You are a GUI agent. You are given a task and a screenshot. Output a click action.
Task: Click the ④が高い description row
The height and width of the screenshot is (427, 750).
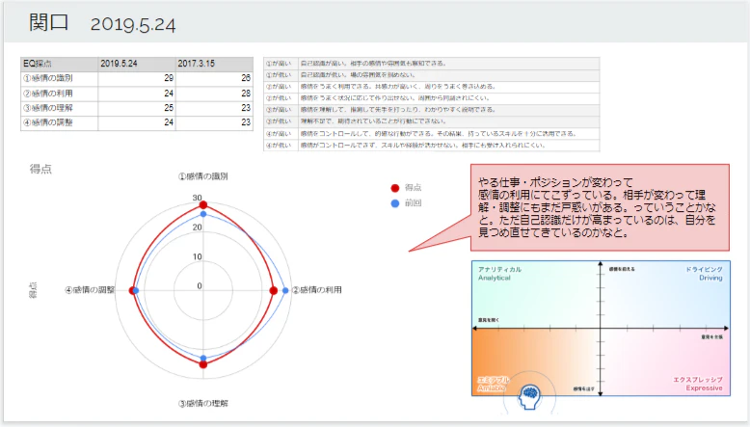[x=432, y=134]
